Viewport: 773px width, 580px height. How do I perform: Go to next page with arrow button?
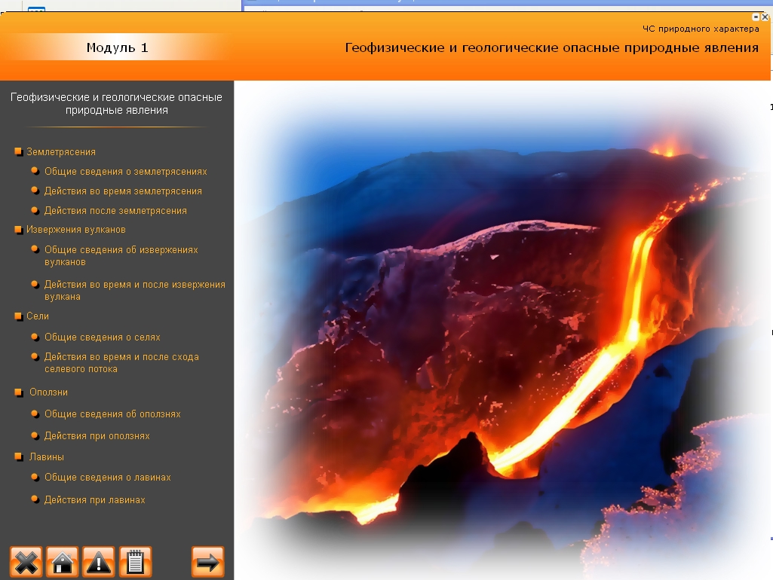(x=208, y=562)
